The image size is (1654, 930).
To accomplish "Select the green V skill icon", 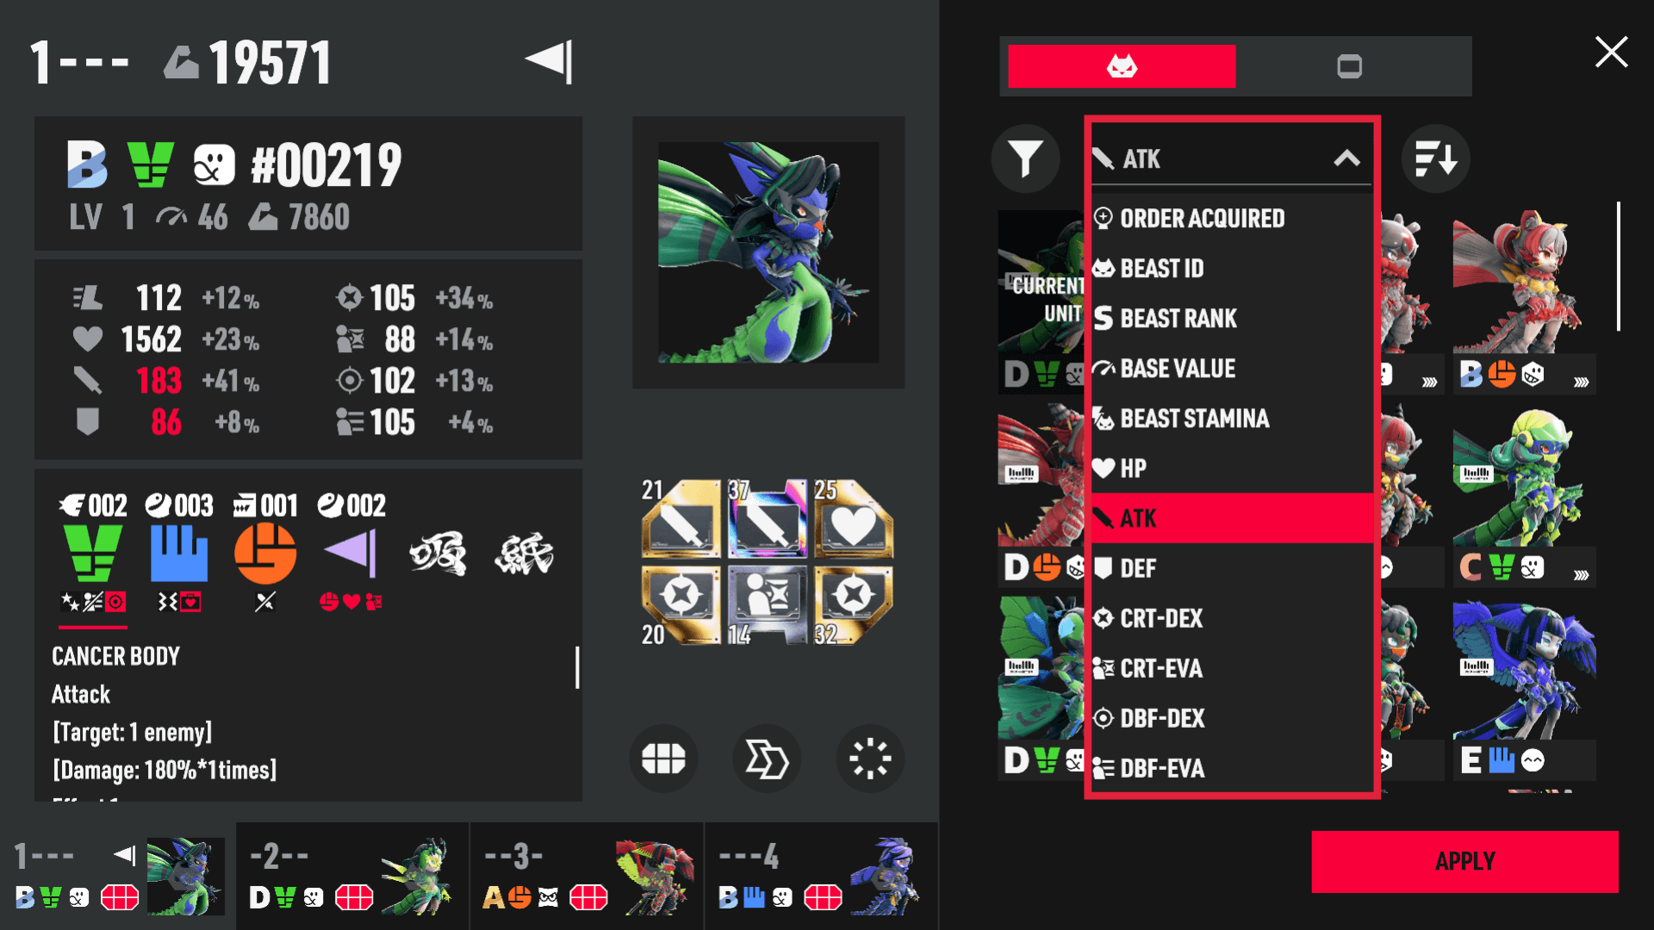I will pos(93,553).
